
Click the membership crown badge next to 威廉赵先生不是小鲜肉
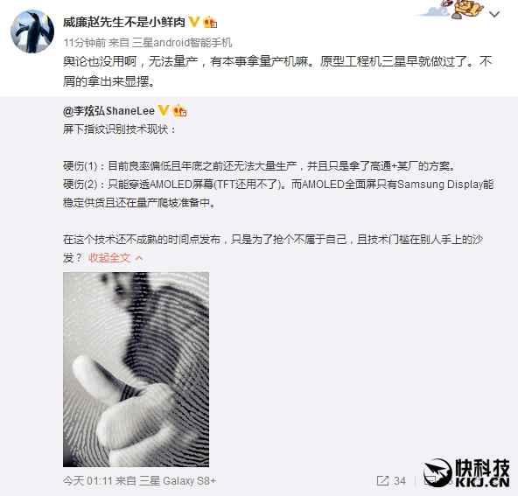(210, 22)
